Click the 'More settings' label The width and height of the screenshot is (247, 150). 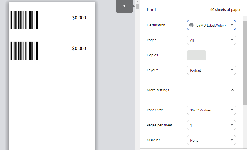(158, 90)
